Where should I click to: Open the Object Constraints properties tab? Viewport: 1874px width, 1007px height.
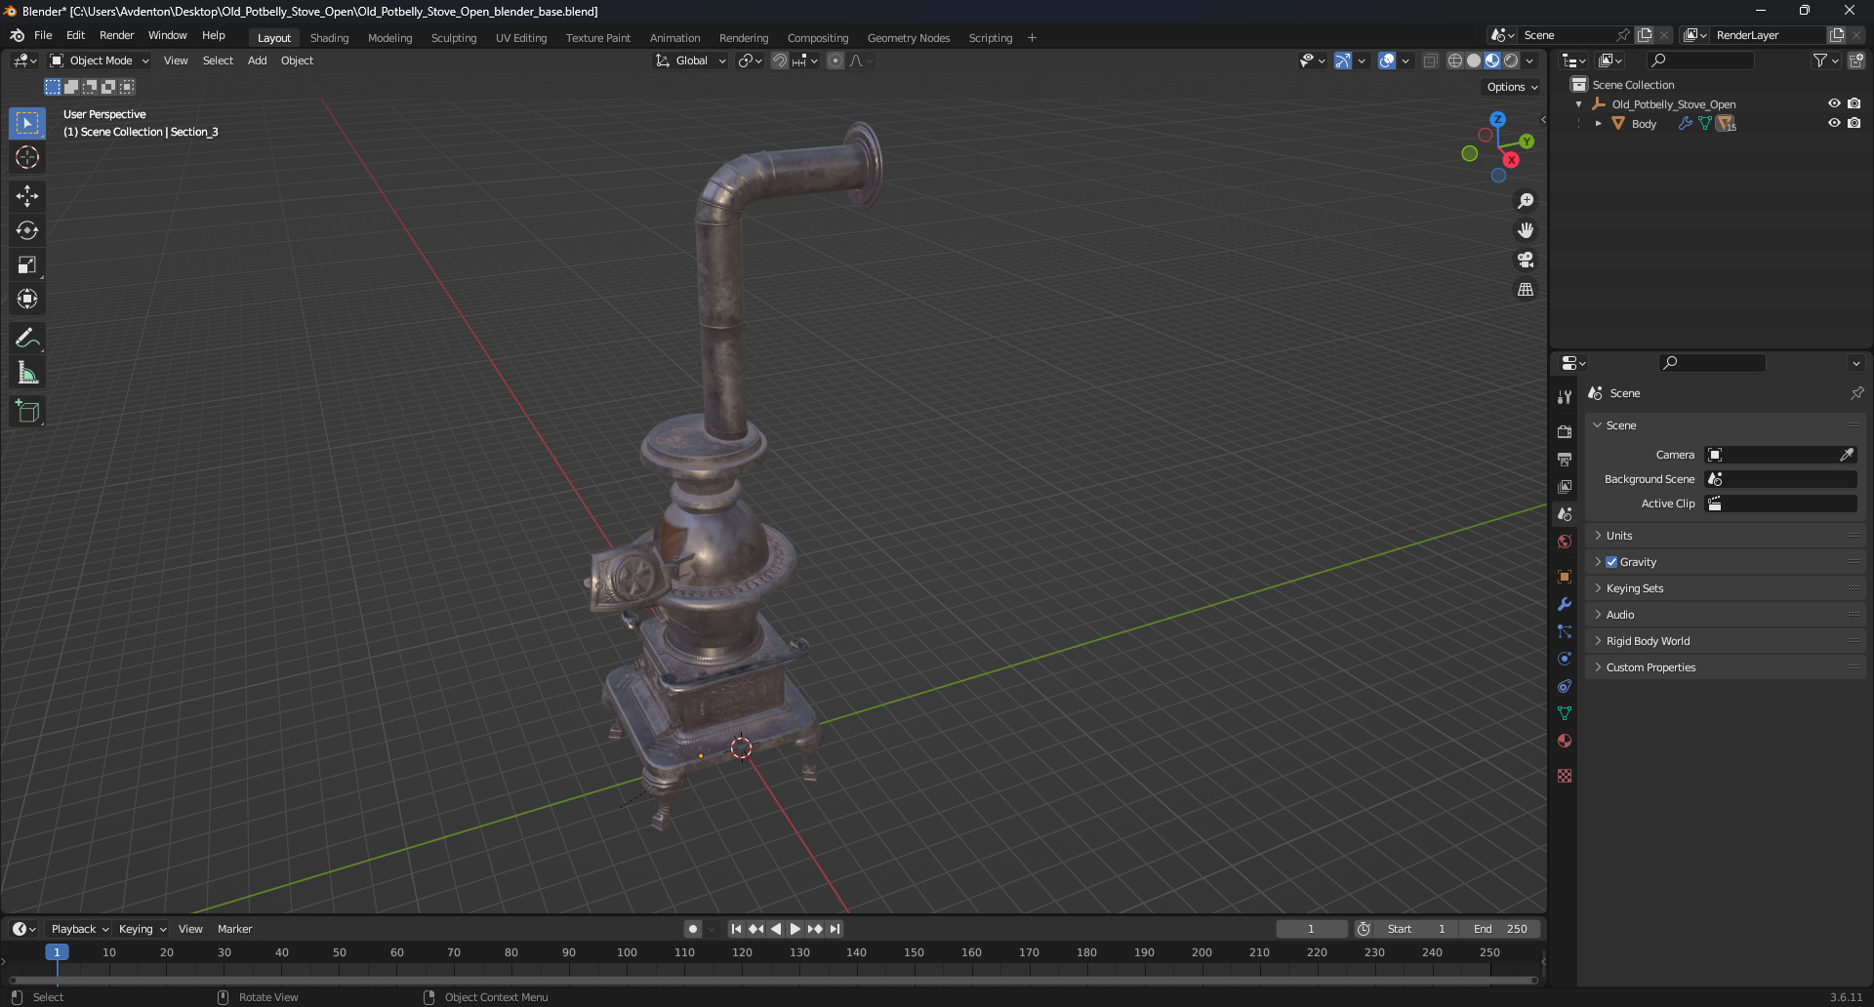coord(1565,686)
